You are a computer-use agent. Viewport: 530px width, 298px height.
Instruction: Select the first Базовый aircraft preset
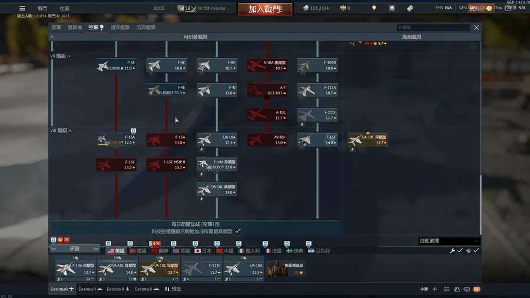click(62, 289)
